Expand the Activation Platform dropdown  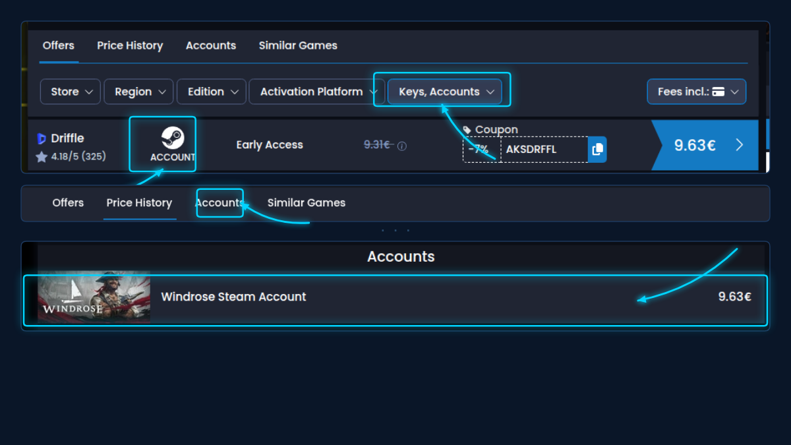click(x=316, y=92)
